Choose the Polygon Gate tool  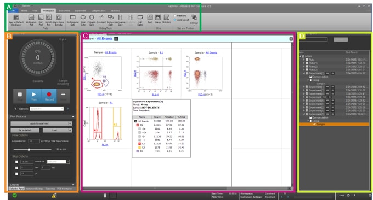[x=92, y=20]
